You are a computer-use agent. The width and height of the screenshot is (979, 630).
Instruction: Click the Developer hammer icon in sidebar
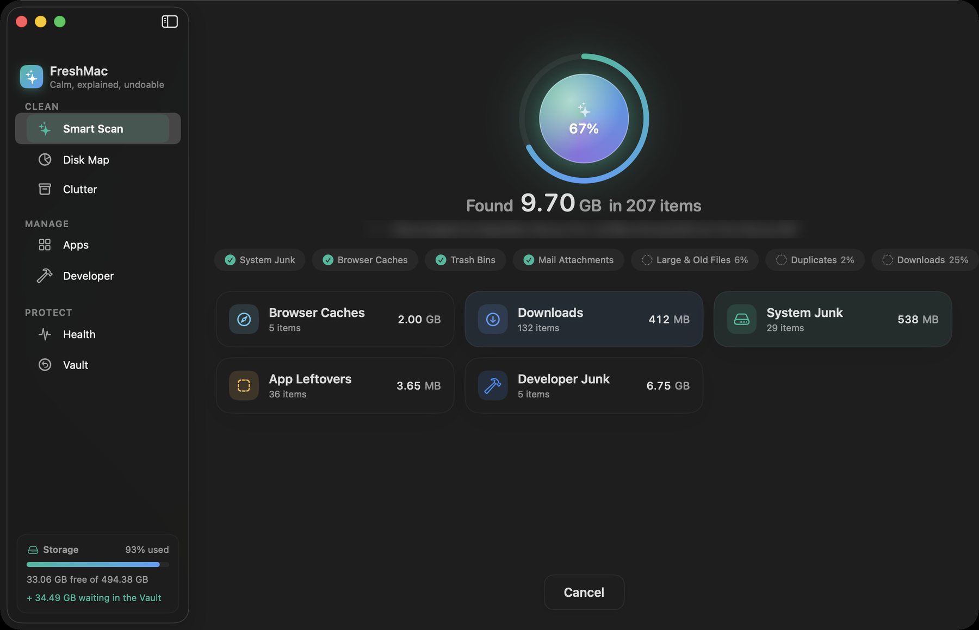[45, 276]
